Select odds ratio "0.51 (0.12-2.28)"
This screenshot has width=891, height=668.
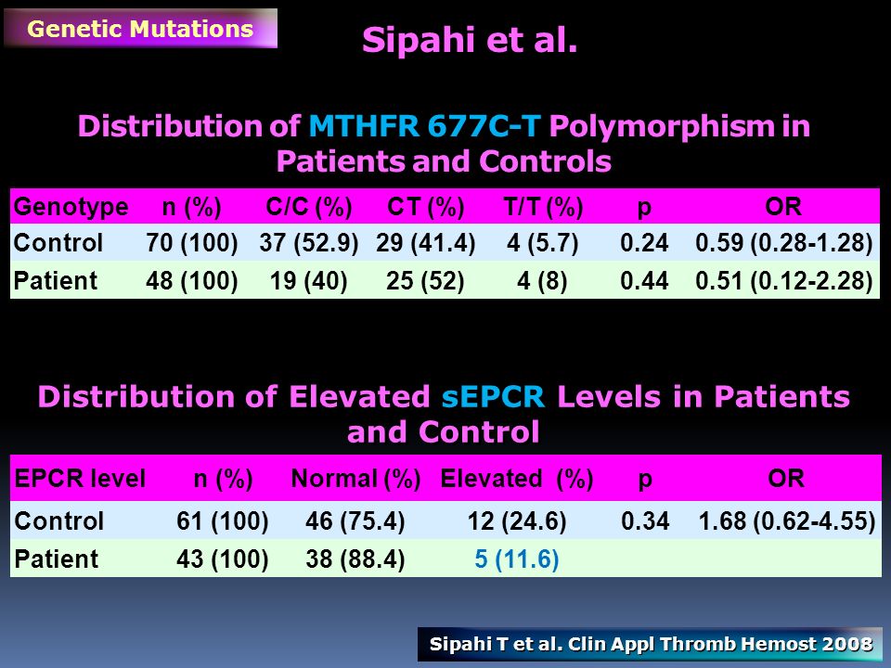tap(783, 280)
